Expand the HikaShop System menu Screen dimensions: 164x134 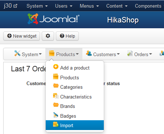[28, 54]
